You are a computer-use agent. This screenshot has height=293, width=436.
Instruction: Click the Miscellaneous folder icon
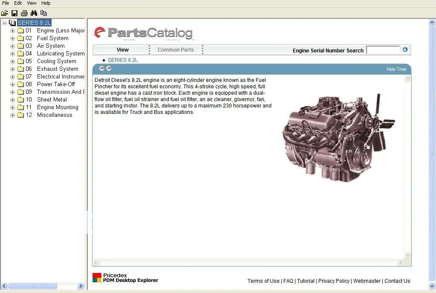[x=20, y=115]
